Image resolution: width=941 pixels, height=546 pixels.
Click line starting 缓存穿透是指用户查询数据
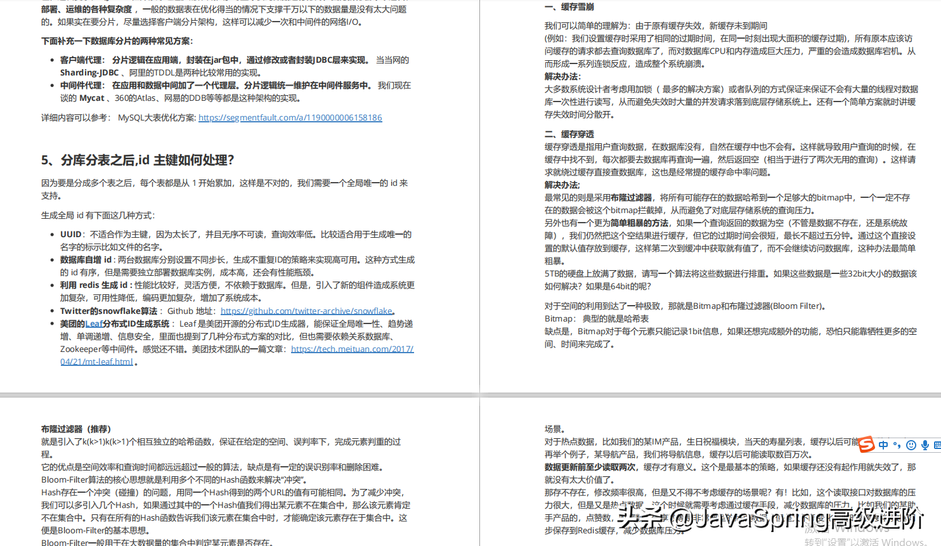(x=730, y=146)
